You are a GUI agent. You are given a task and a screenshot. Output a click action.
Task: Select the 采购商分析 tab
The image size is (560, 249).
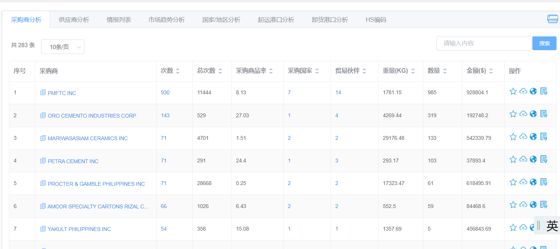point(26,20)
